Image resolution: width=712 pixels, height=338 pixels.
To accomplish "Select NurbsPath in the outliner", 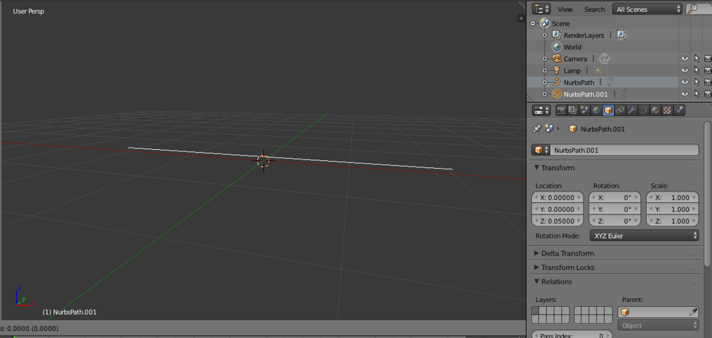I will [x=579, y=83].
